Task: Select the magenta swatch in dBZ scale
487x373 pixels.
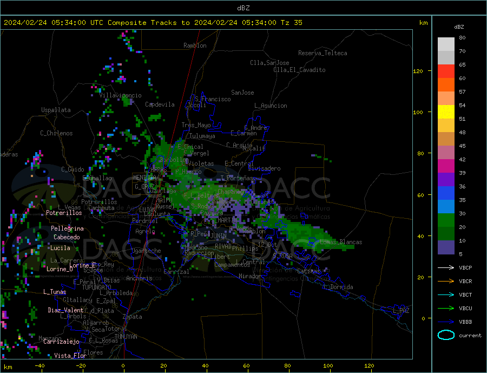Action: pos(446,166)
